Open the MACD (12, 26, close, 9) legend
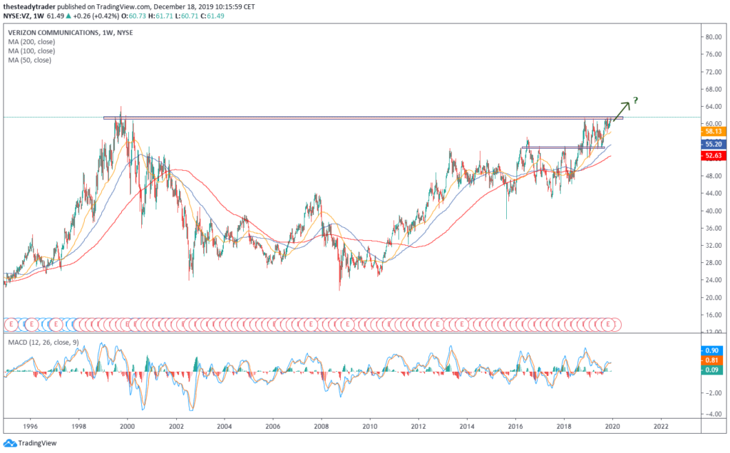The height and width of the screenshot is (453, 730). tap(47, 343)
